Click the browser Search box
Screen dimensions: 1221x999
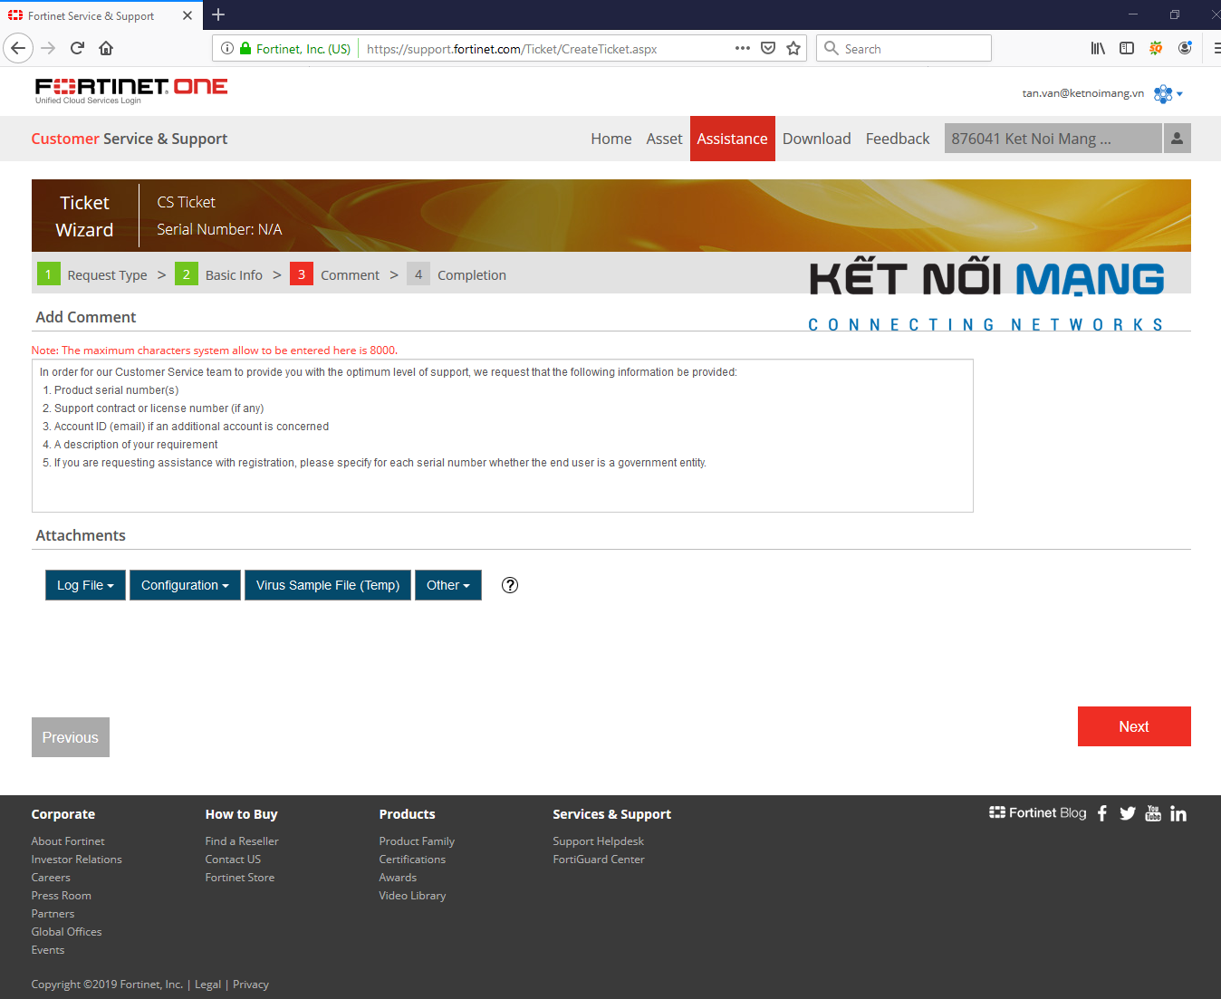(904, 48)
